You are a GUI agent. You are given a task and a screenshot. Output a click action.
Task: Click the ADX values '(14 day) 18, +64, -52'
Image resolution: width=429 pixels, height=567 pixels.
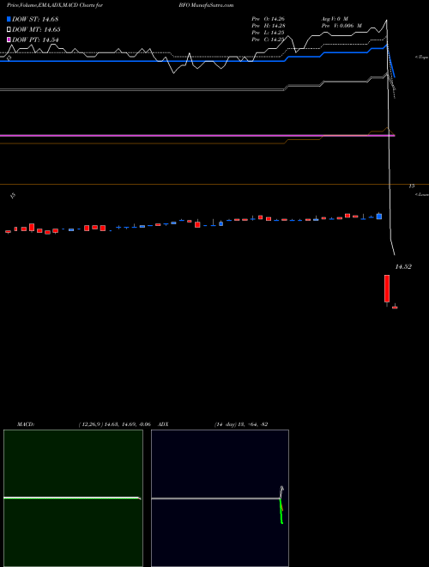241,424
